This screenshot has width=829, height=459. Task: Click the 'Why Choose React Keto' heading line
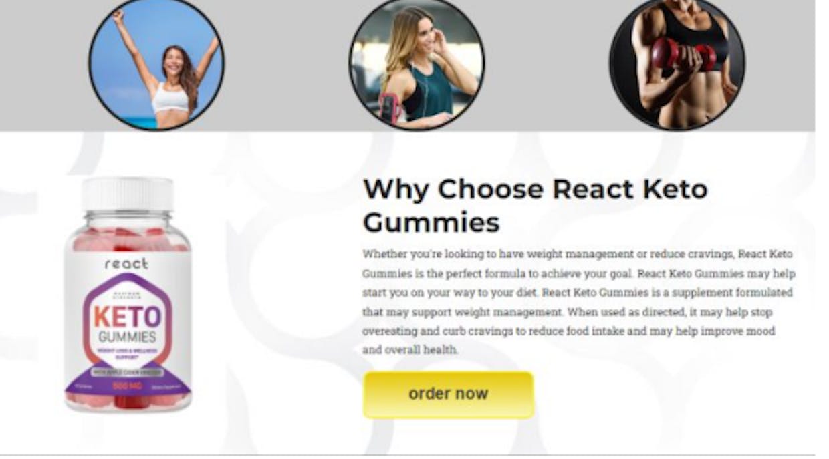pos(535,189)
